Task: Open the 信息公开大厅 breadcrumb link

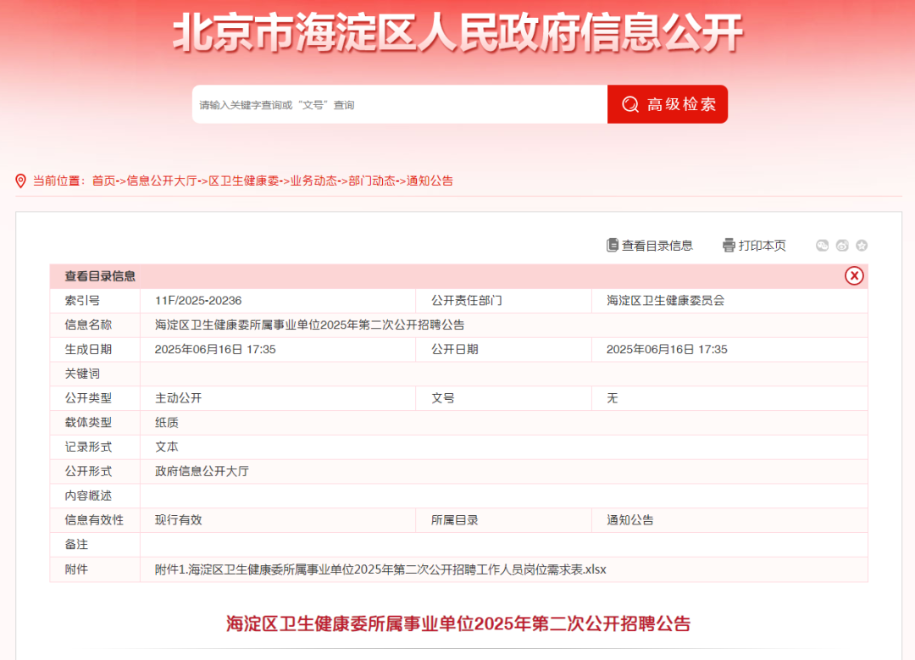Action: click(162, 181)
